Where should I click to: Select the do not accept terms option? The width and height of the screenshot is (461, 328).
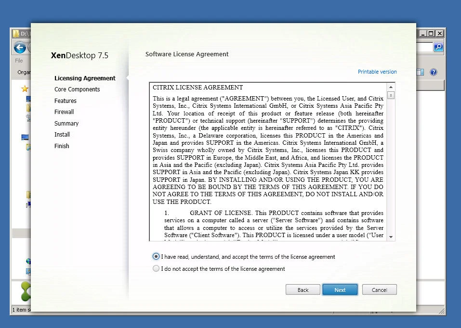tap(156, 268)
